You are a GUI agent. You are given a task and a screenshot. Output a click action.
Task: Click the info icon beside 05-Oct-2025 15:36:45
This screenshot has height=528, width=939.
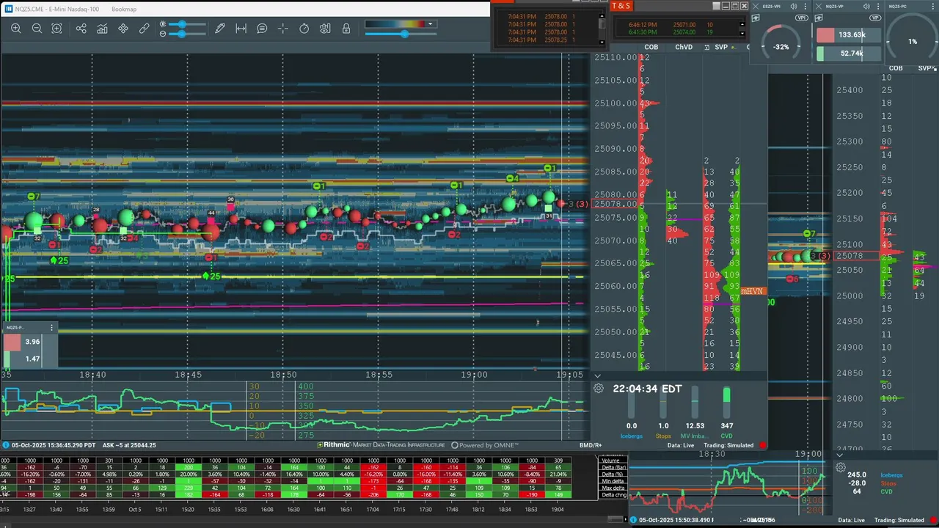(x=6, y=445)
